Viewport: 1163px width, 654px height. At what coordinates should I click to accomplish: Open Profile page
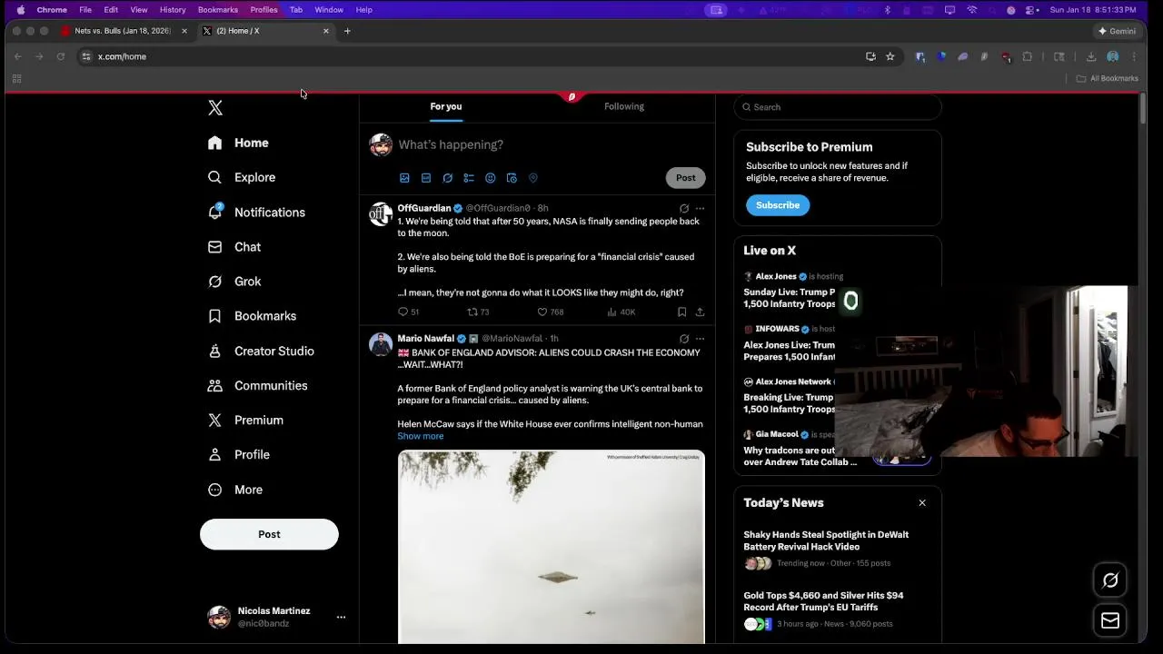[238, 454]
